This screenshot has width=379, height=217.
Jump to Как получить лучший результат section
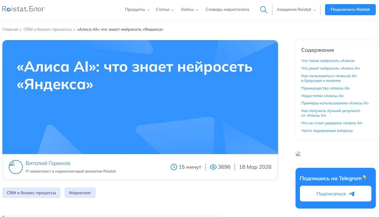click(x=331, y=113)
